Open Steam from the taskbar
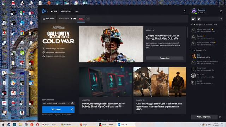226x127 pixels. coord(8,125)
